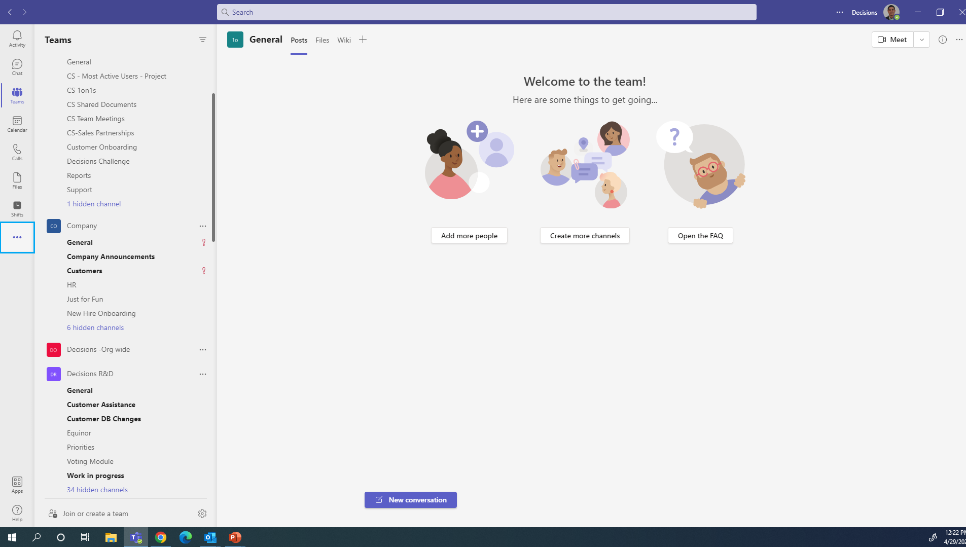Click the manage teams gear icon

[202, 513]
